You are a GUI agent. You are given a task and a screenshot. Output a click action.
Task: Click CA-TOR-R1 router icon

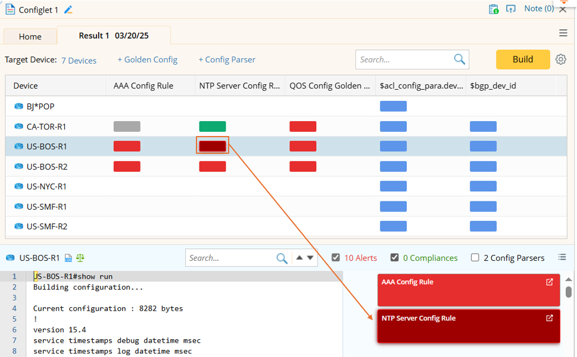pyautogui.click(x=18, y=127)
